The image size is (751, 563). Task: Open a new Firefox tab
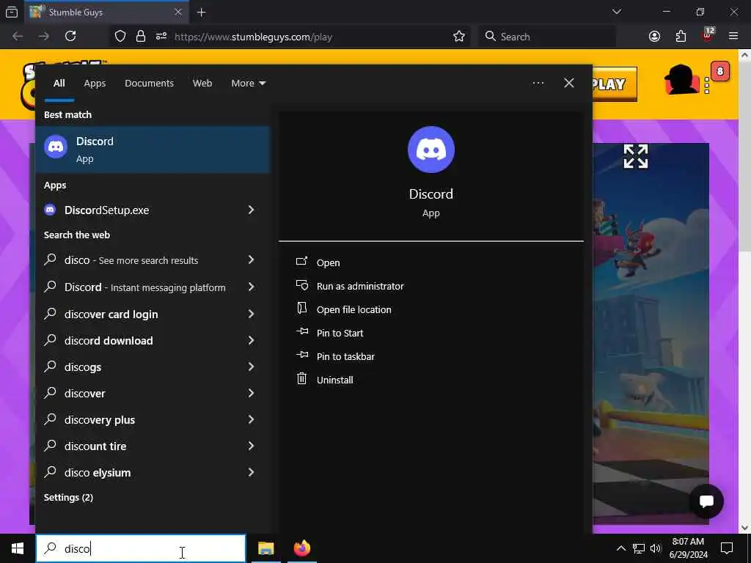coord(202,12)
